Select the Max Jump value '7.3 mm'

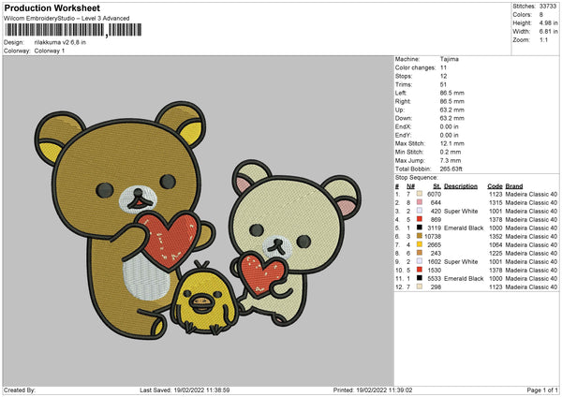click(x=451, y=160)
